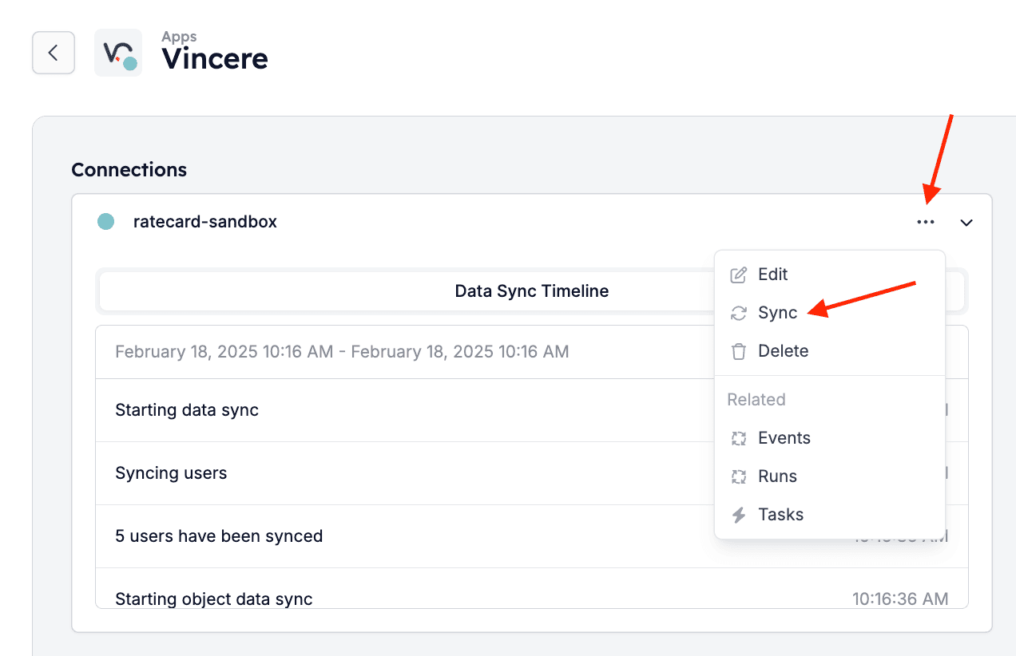Open Runs under Related
This screenshot has width=1016, height=656.
[x=830, y=476]
